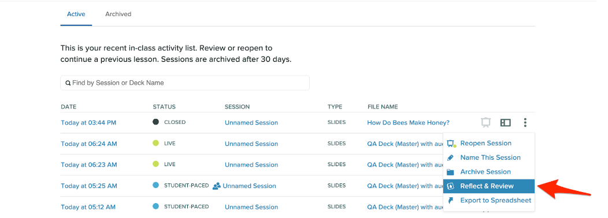Select Reflect & Review in the menu
The width and height of the screenshot is (608, 218).
[489, 186]
